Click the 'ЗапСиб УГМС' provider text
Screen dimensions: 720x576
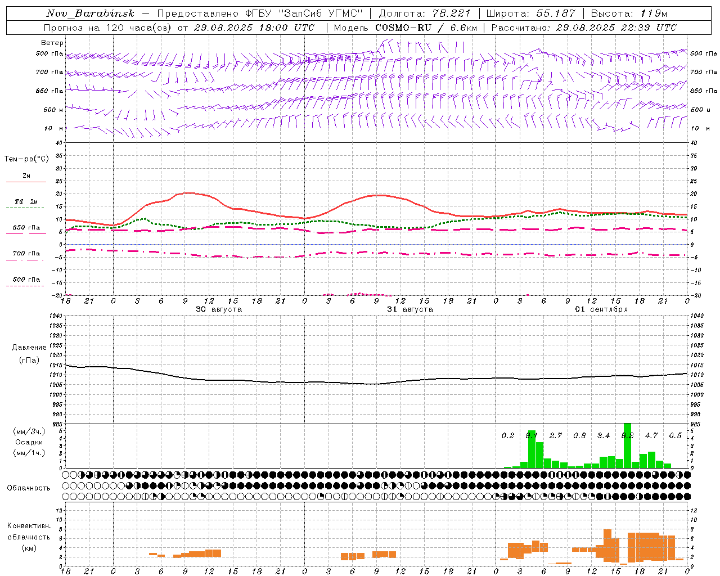(x=321, y=13)
